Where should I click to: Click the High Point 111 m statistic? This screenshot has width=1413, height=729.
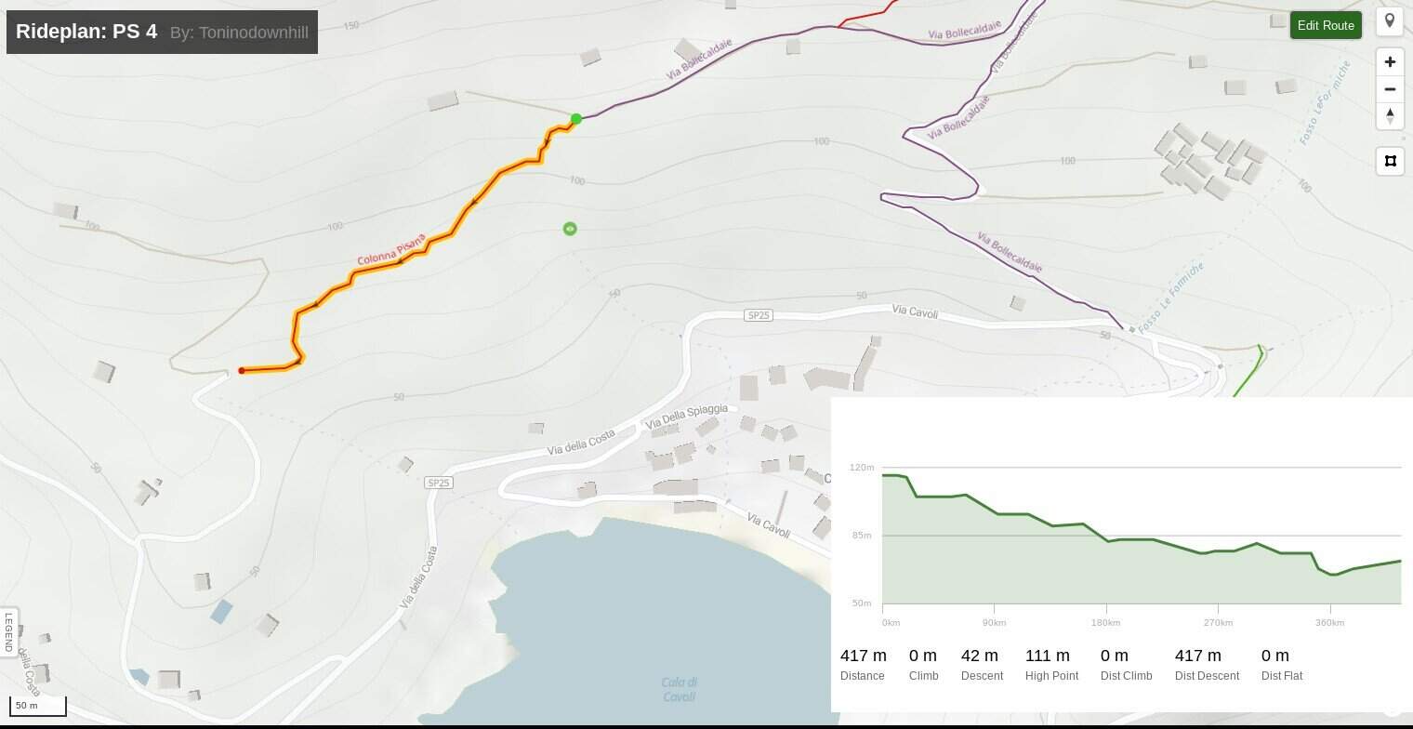(x=1051, y=664)
